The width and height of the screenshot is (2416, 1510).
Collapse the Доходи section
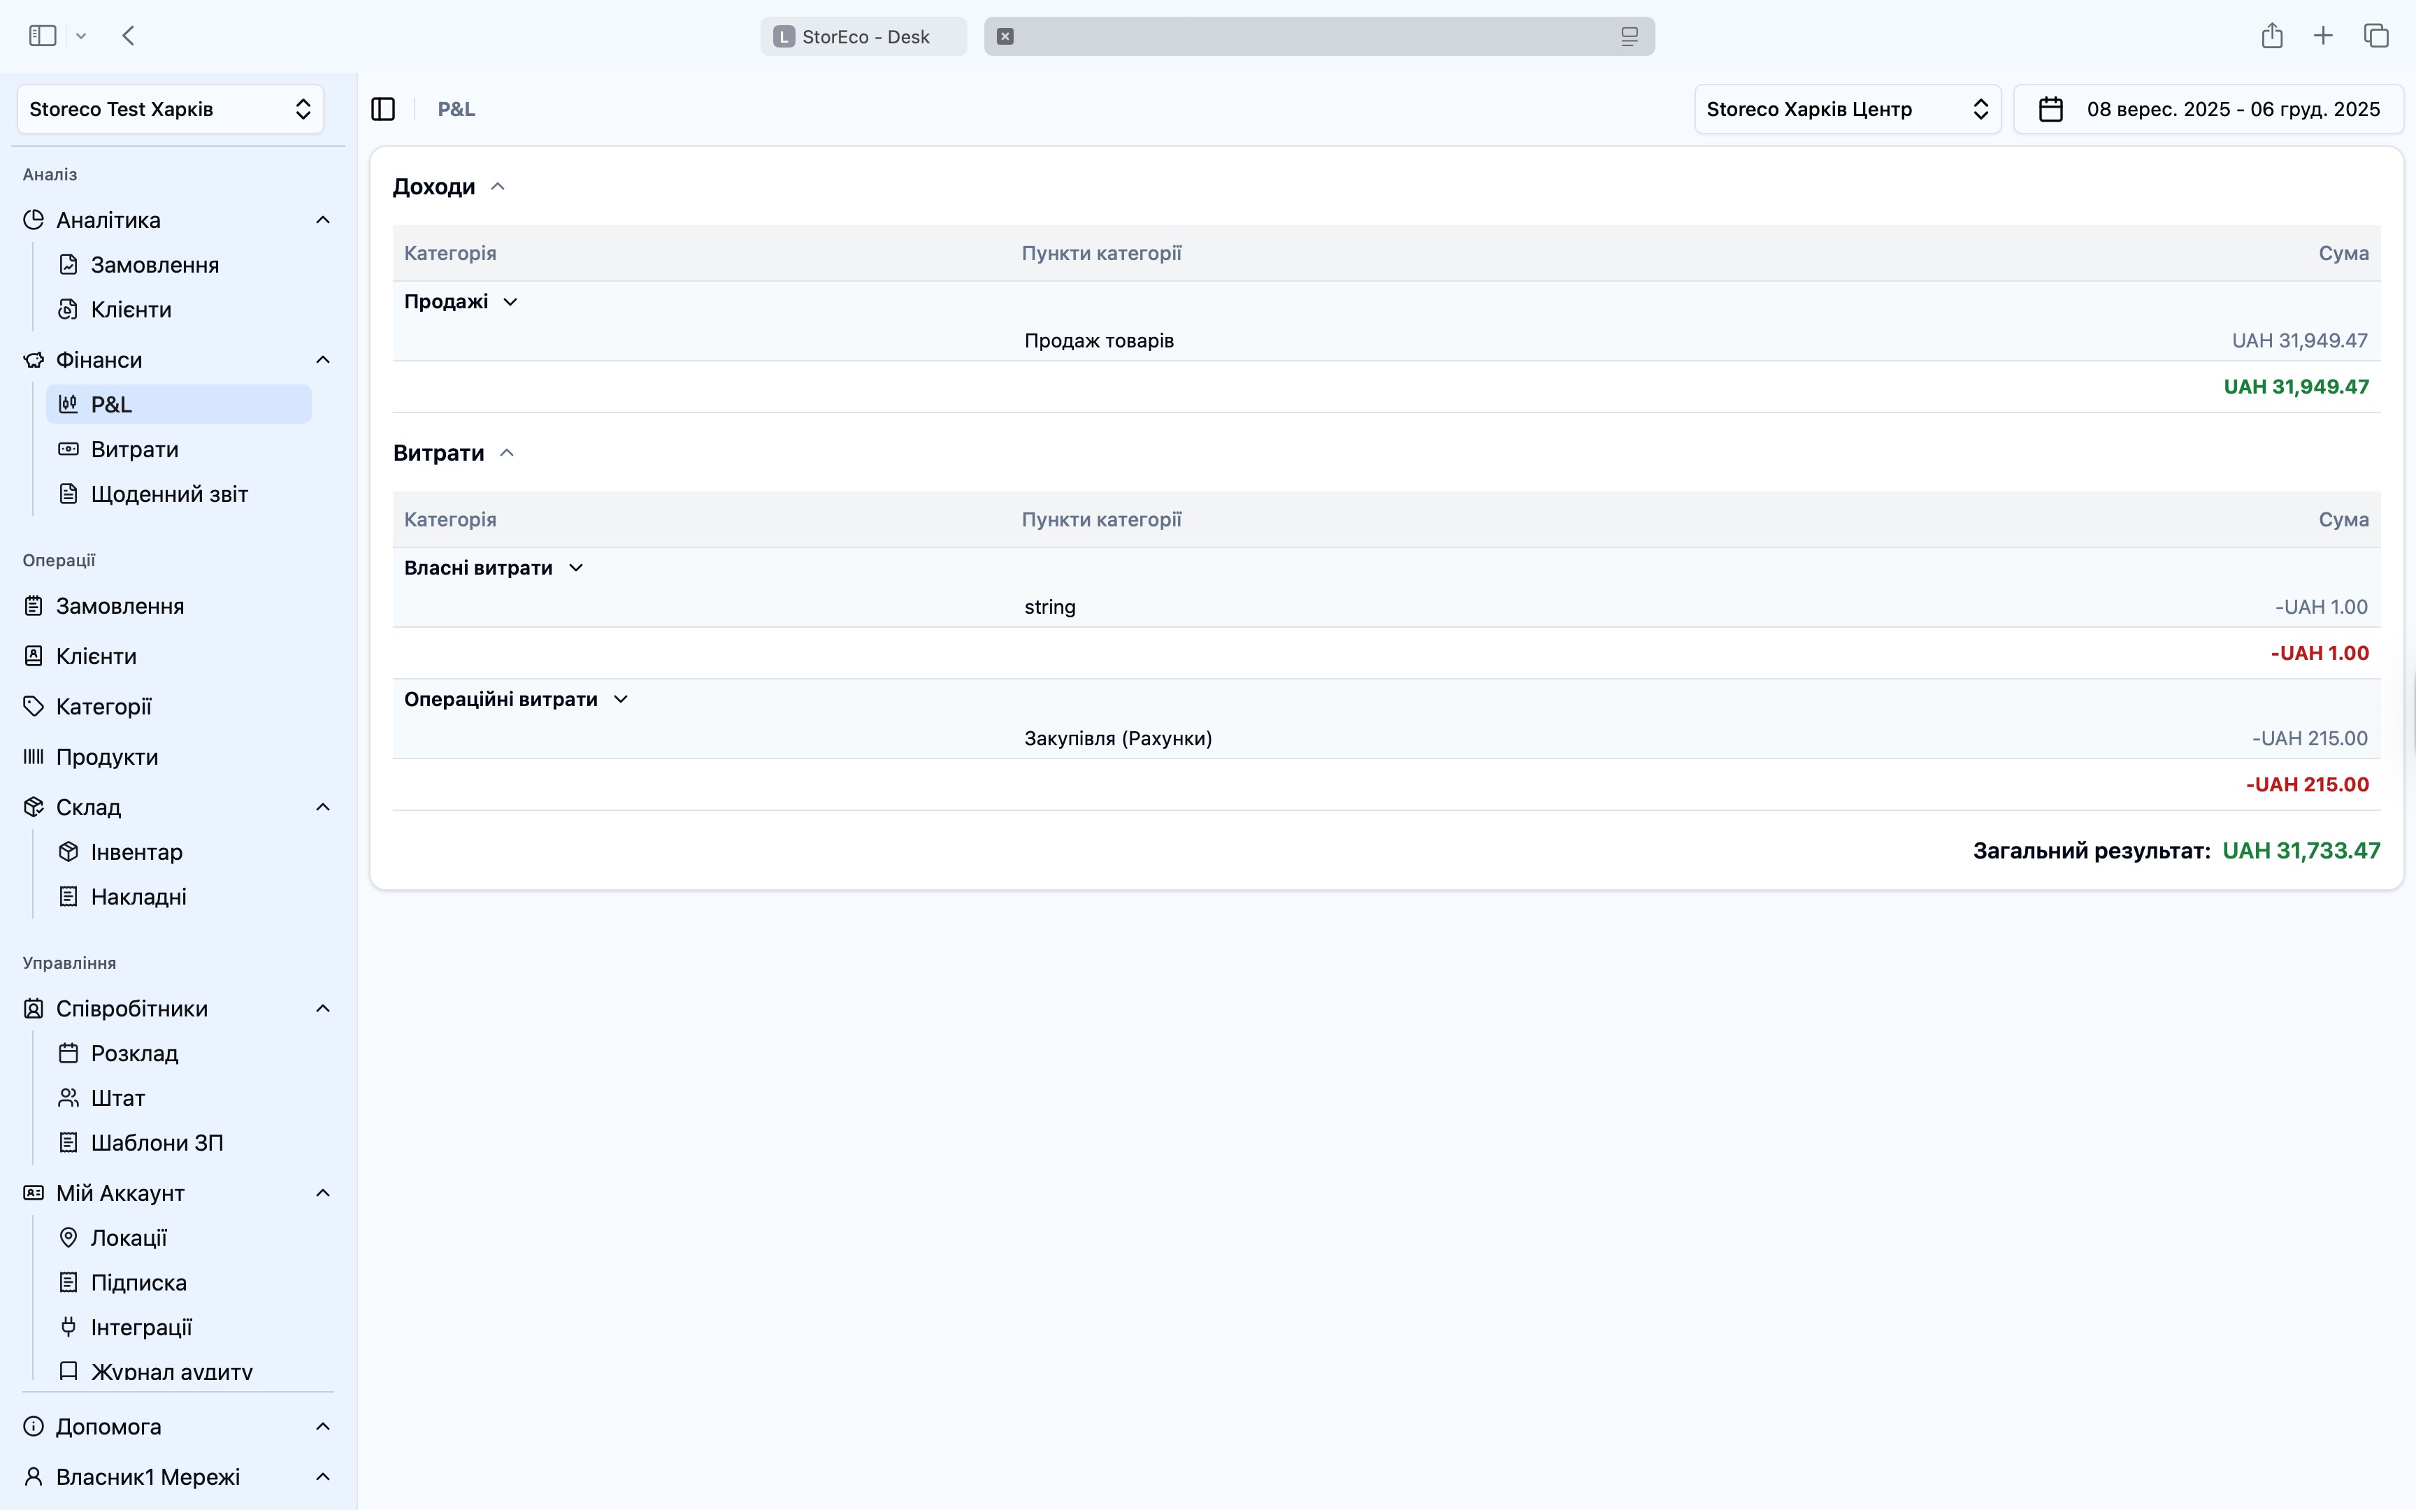[x=498, y=187]
